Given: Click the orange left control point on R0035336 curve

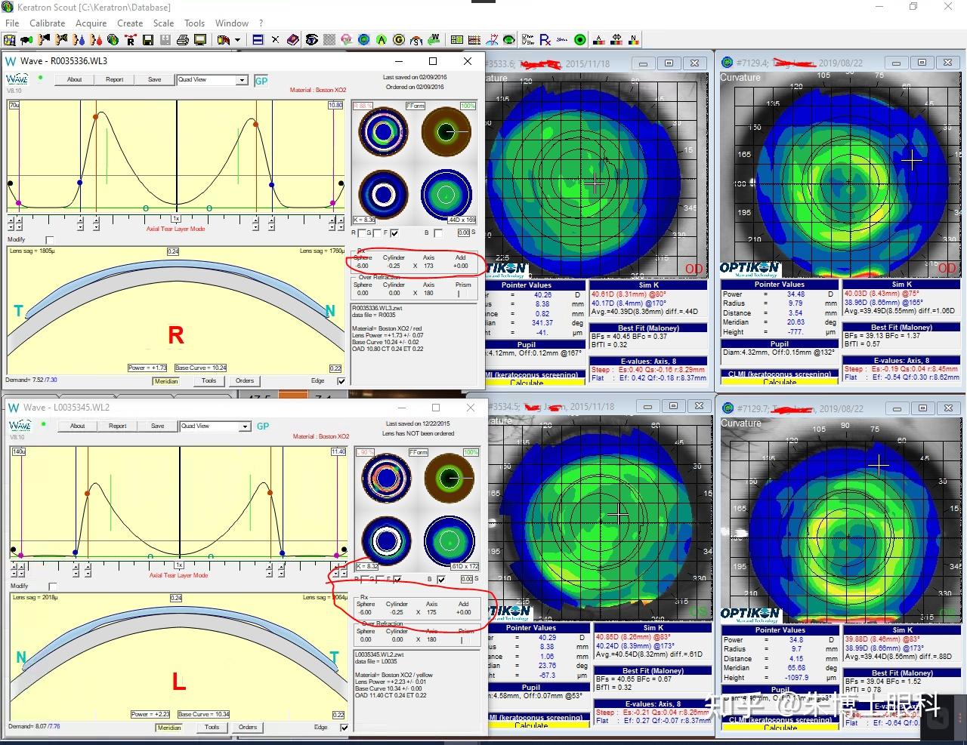Looking at the screenshot, I should tap(96, 117).
